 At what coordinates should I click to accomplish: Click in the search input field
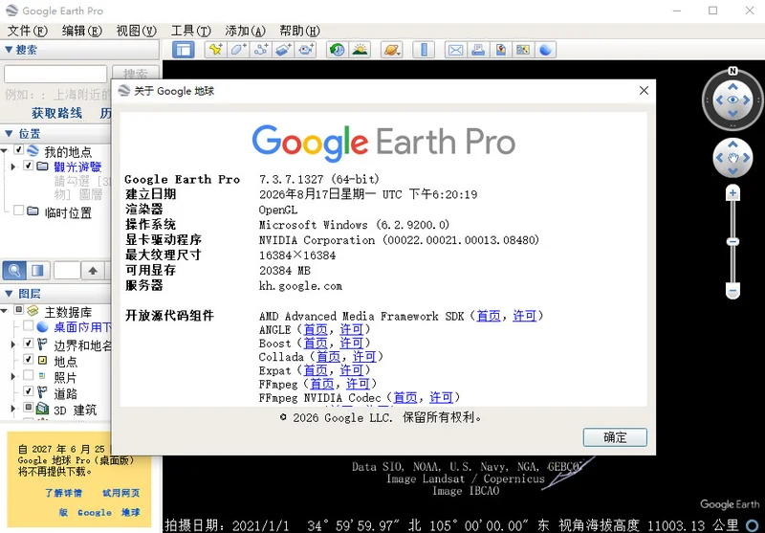[55, 75]
